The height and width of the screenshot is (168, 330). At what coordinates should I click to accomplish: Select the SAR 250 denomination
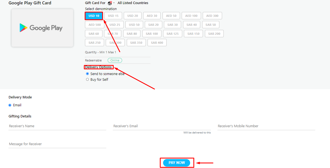(95, 43)
